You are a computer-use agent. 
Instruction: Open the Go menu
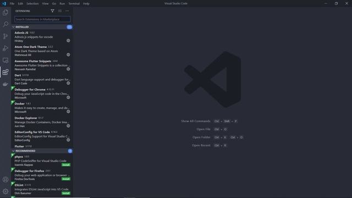(x=54, y=4)
